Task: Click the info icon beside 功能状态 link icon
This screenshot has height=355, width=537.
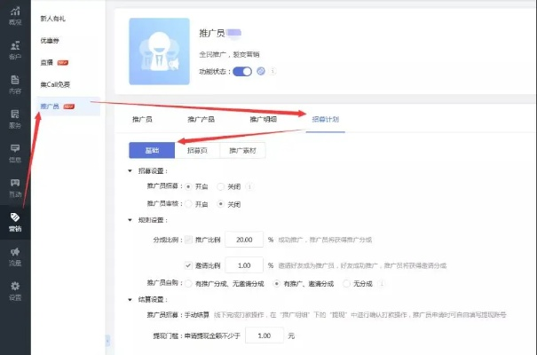Action: point(272,71)
